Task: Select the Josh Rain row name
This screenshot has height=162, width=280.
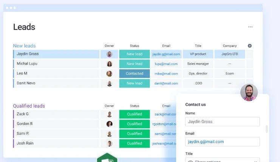Action: pos(25,143)
